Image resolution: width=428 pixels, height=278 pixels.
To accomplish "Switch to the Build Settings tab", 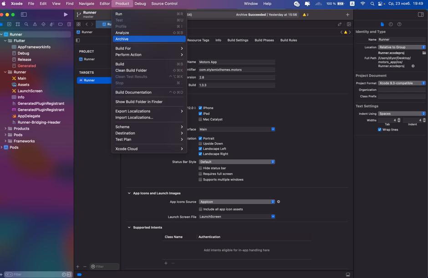I will point(238,40).
